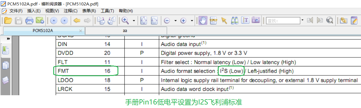The width and height of the screenshot is (361, 108).
Task: Click the note with pencil icon
Action: (354, 20)
